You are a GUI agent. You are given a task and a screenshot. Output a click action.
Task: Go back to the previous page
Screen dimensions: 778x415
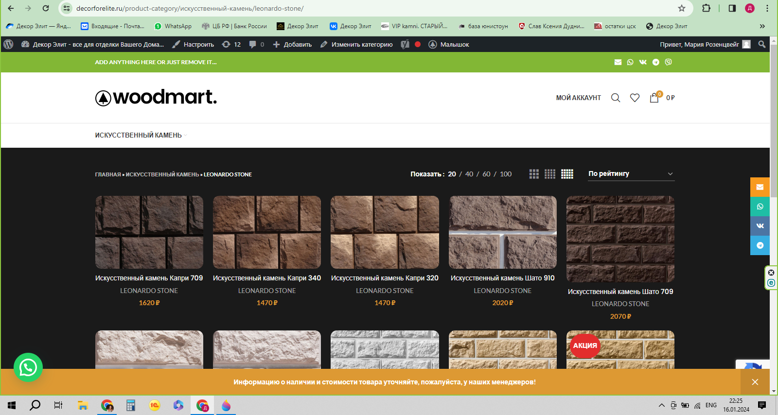[11, 8]
